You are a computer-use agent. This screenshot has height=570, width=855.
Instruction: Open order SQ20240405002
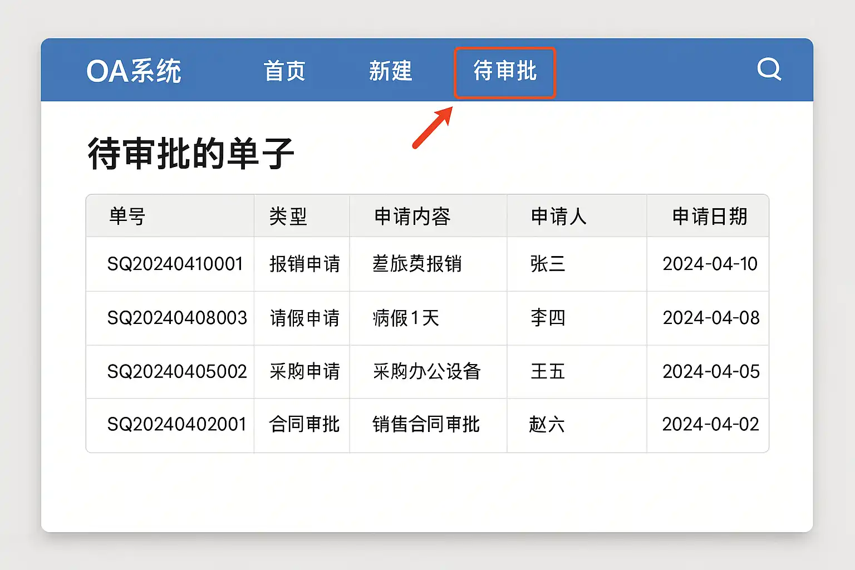(177, 371)
